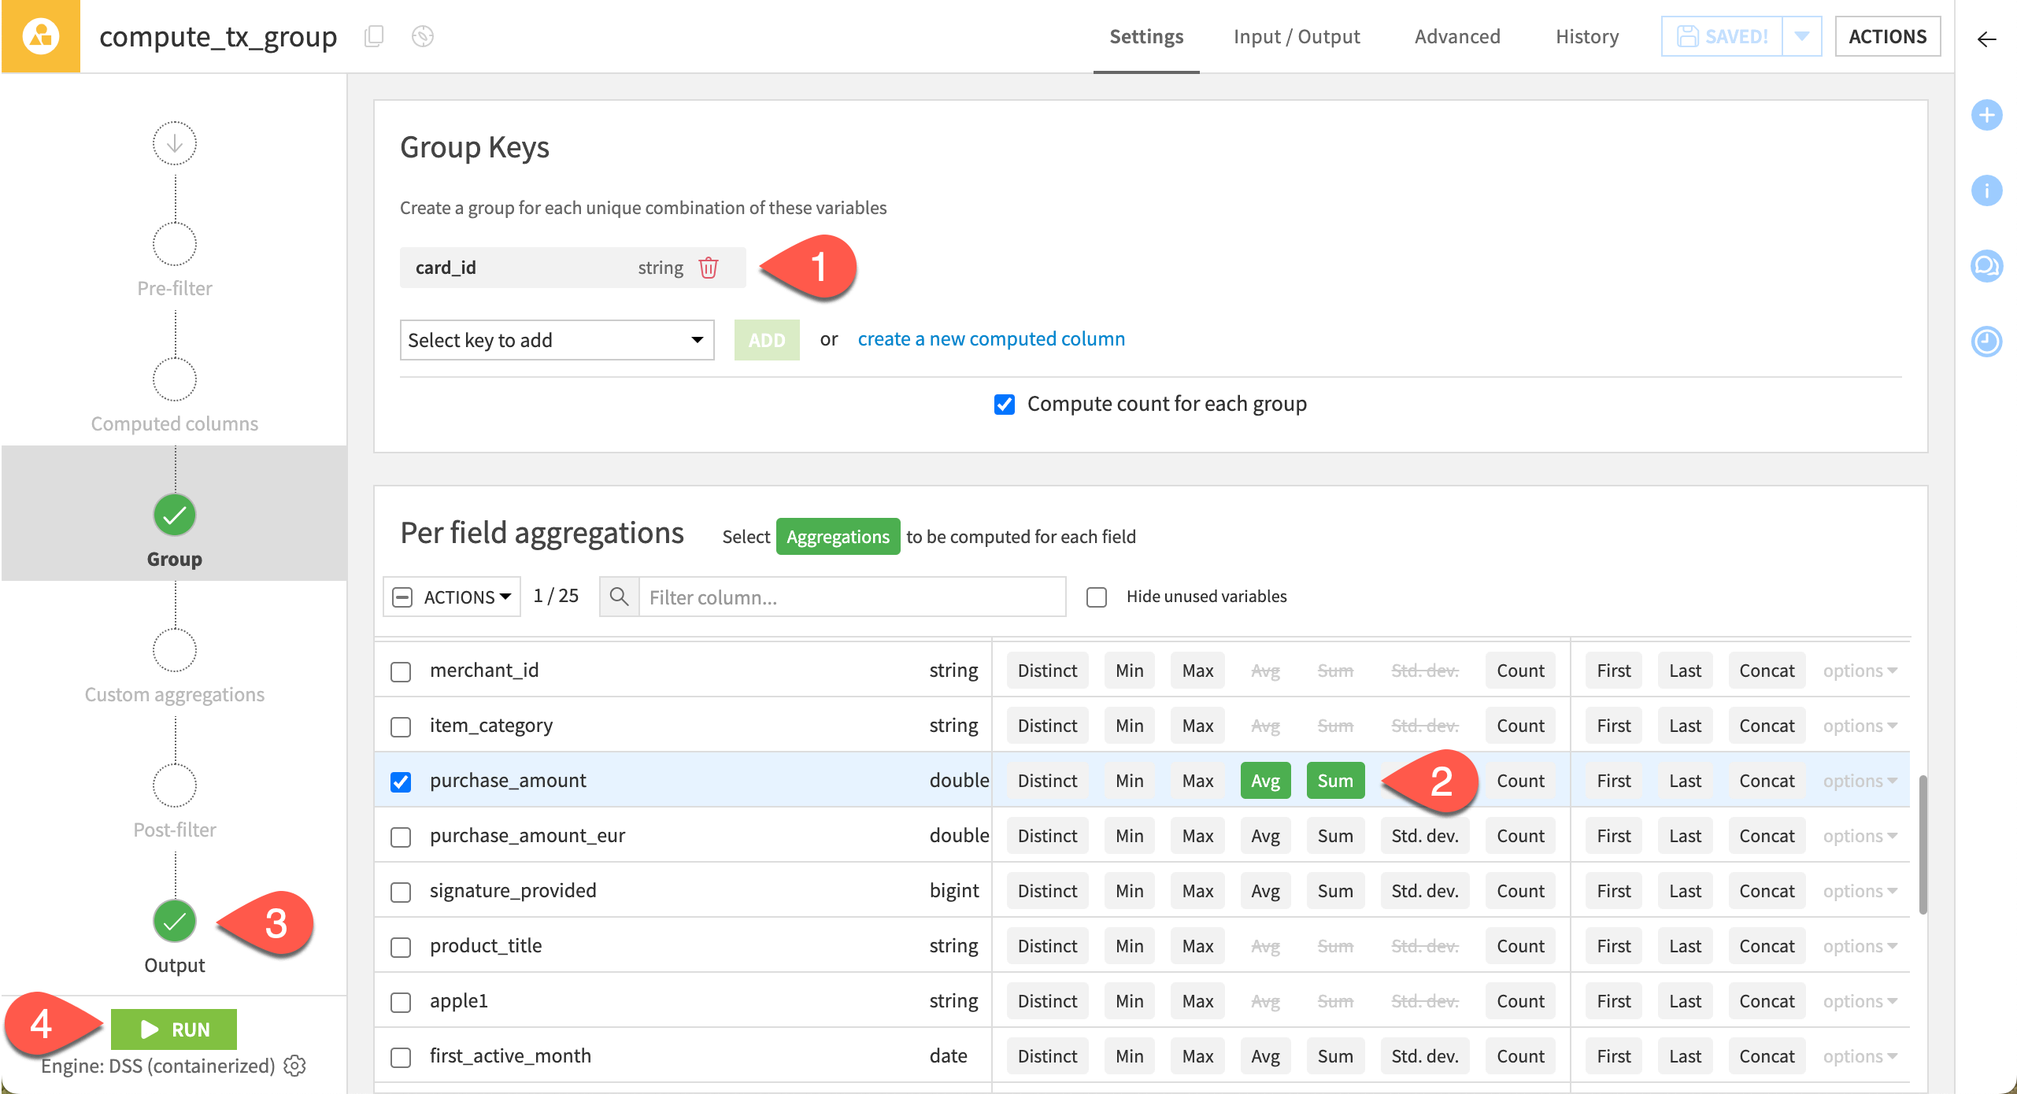Delete the card_id group key with trash icon
Screen dimensions: 2017x1094
708,268
